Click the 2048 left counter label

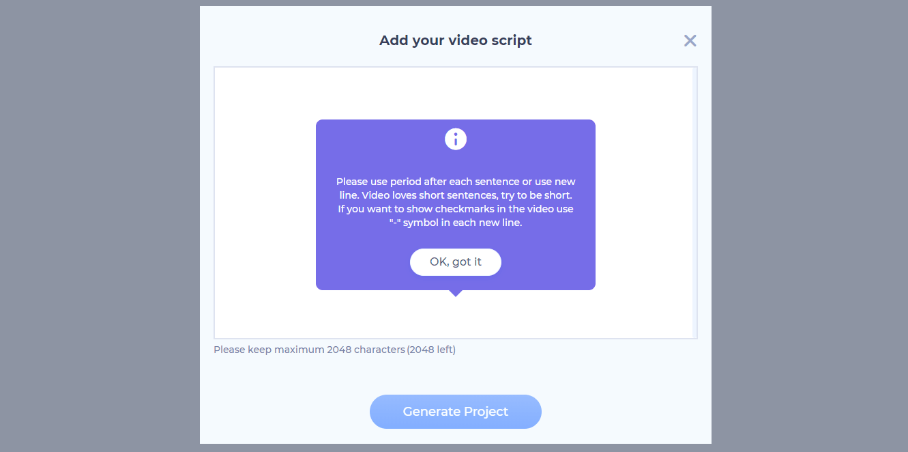[431, 349]
